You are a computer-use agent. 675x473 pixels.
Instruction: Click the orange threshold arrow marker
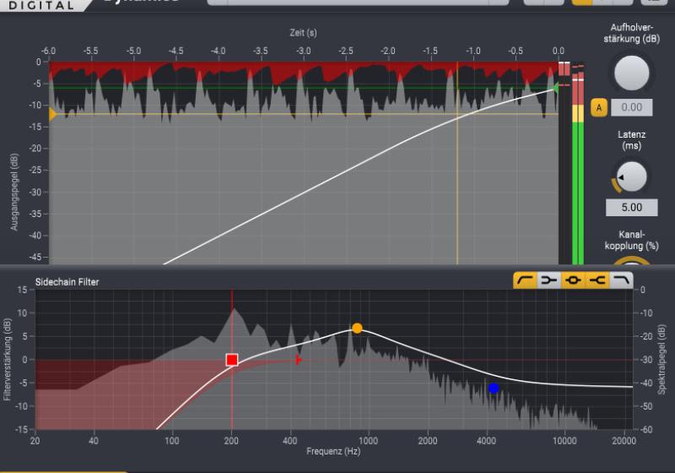pos(52,114)
